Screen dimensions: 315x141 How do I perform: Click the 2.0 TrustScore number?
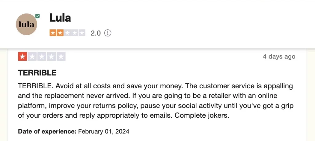click(96, 33)
